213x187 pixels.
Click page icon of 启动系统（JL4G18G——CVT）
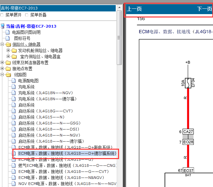pyautogui.click(x=13, y=111)
